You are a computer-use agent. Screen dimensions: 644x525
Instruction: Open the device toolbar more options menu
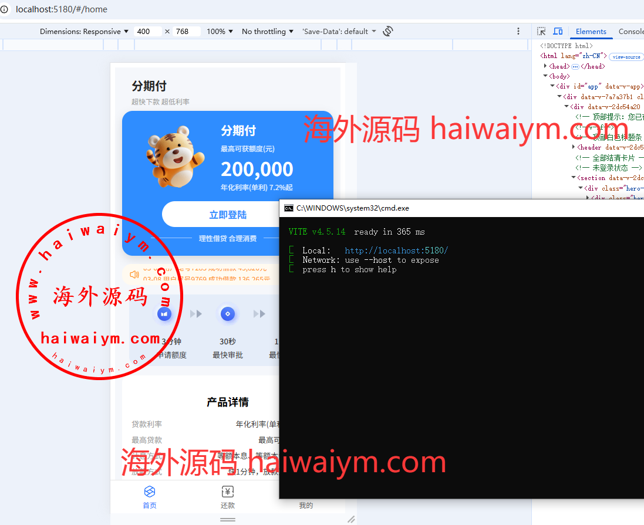coord(518,31)
